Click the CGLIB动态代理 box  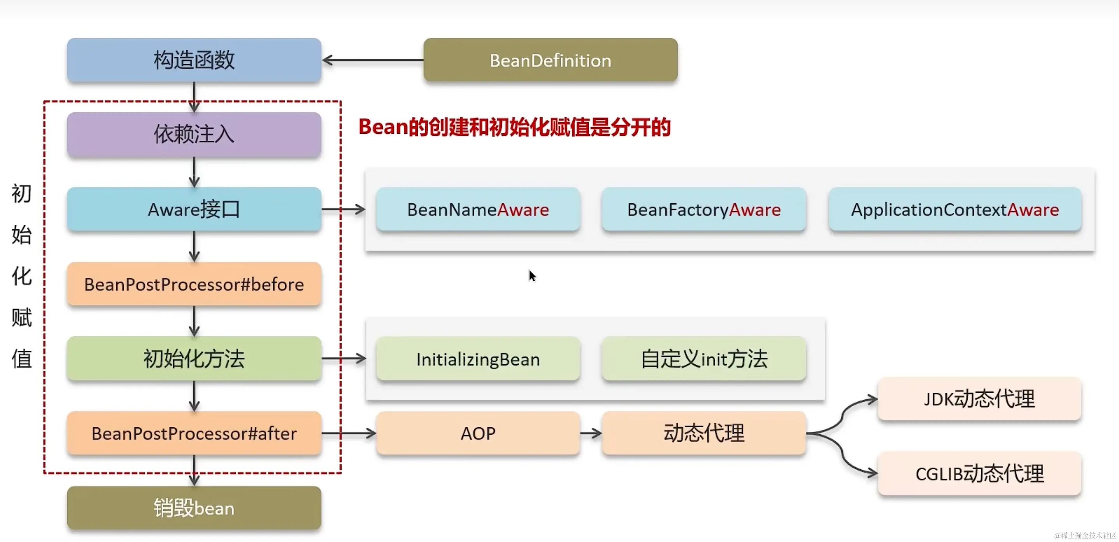(x=979, y=473)
